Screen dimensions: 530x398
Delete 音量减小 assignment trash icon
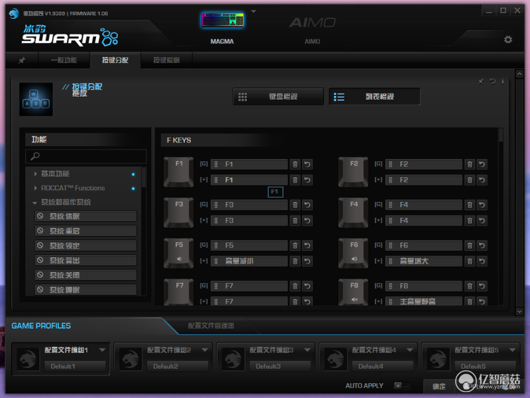pos(295,261)
